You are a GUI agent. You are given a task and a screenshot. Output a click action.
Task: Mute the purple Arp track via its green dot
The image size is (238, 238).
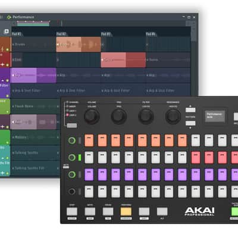7,80
